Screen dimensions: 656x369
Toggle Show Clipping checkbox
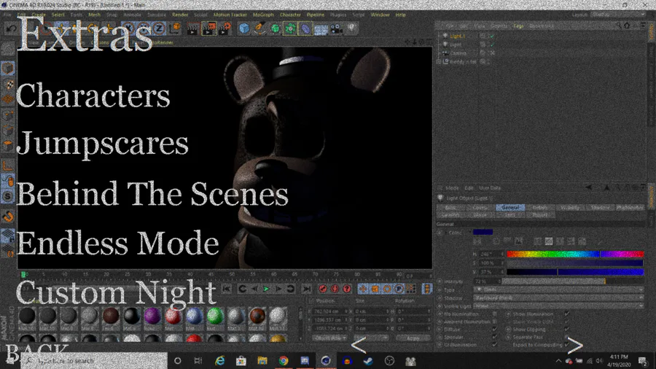point(567,329)
